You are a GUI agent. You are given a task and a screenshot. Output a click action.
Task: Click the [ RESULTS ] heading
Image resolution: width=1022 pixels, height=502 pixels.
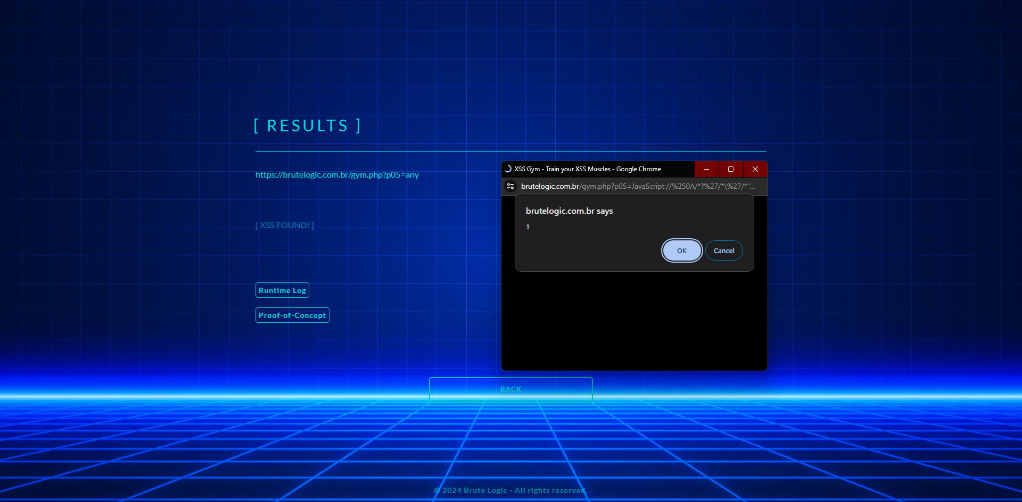click(x=307, y=126)
